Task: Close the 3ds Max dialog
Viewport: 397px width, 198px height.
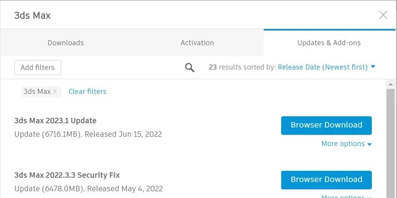Action: [383, 15]
